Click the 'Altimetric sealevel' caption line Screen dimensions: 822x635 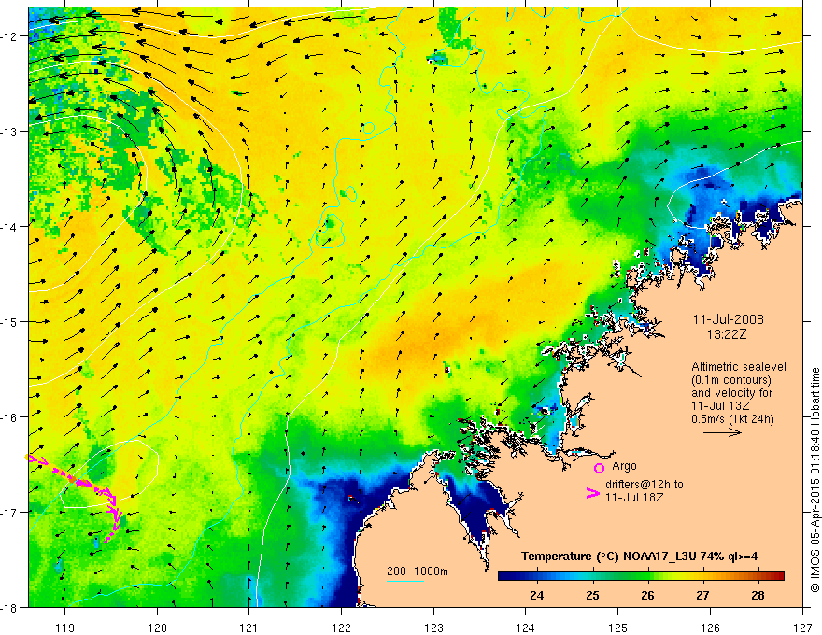tap(739, 367)
